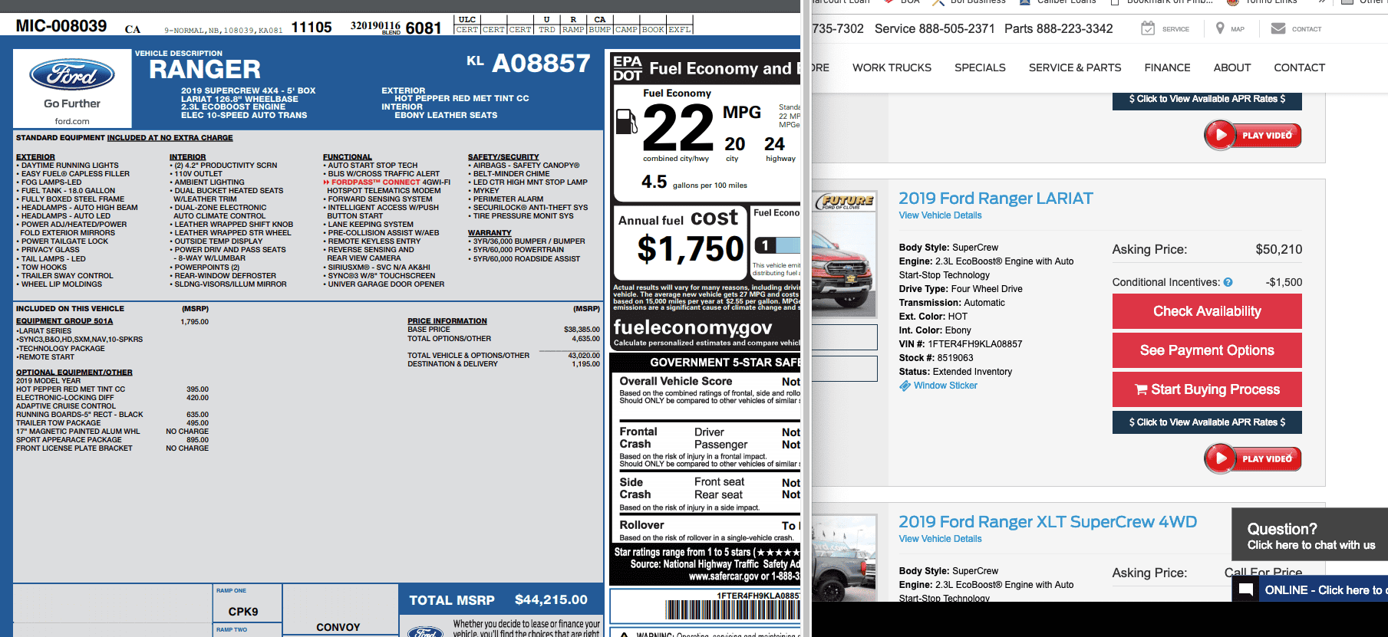This screenshot has height=637, width=1388.
Task: Click the TOTAL MSRP $44,215.00 banner
Action: 500,599
